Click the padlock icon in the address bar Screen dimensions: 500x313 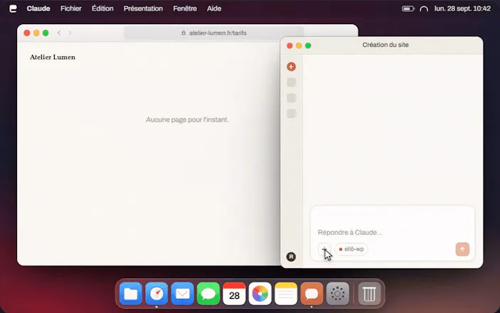[183, 33]
